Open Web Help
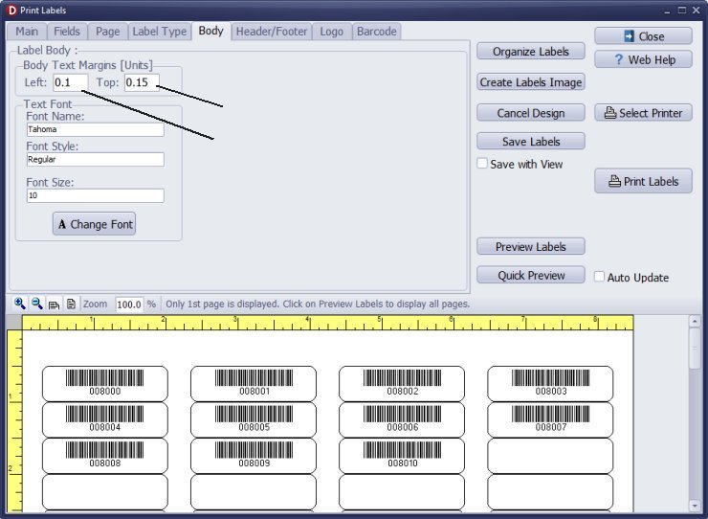 643,59
